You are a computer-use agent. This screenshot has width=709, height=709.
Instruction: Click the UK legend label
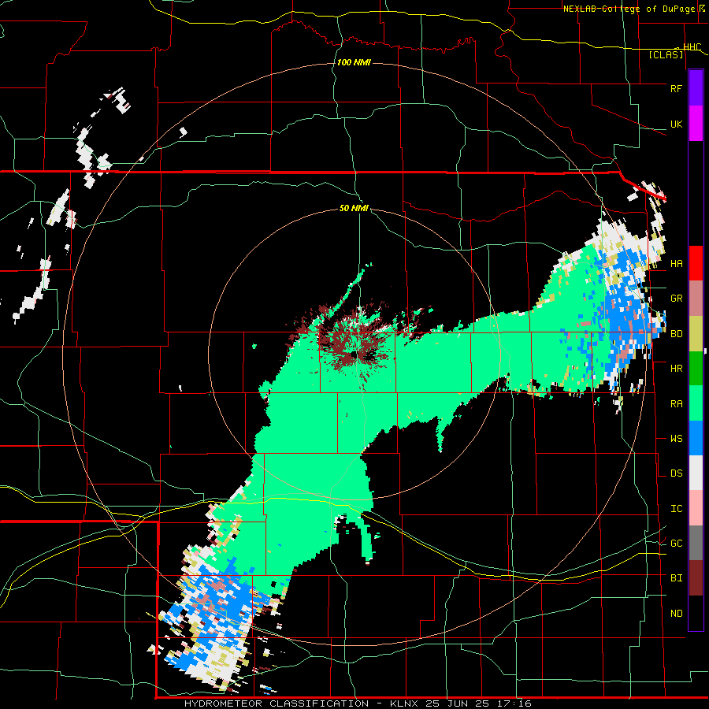tap(676, 124)
